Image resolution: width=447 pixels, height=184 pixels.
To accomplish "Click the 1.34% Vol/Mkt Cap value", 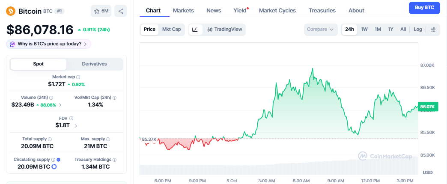I will point(95,105).
